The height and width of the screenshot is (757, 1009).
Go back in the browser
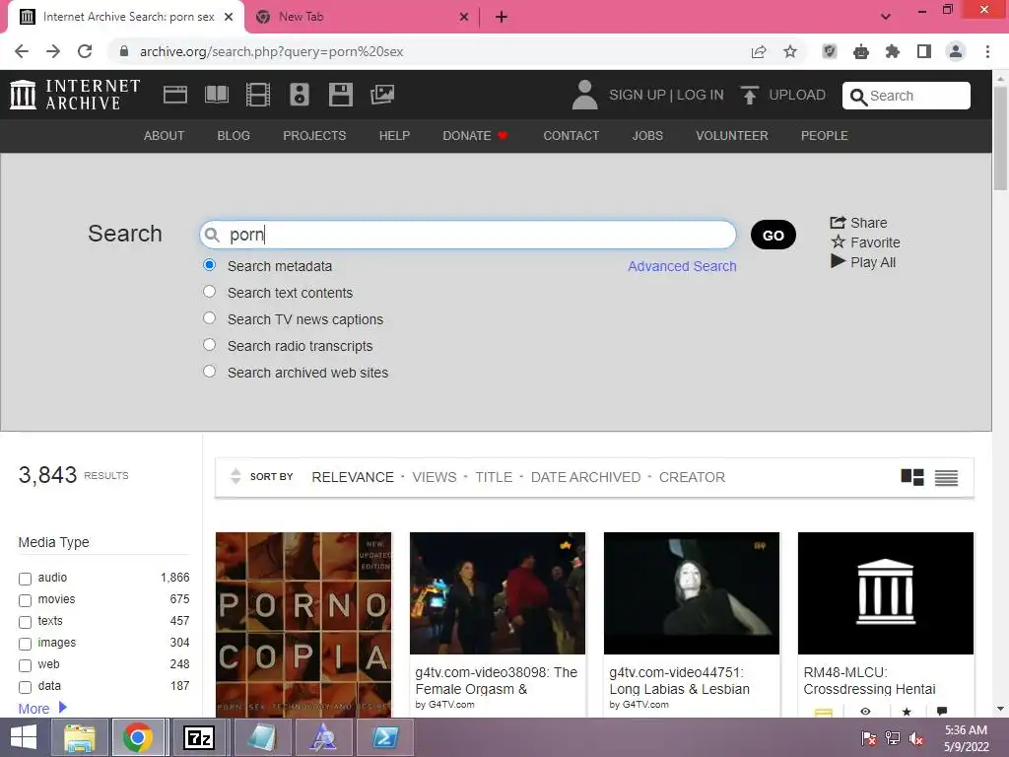pos(22,51)
